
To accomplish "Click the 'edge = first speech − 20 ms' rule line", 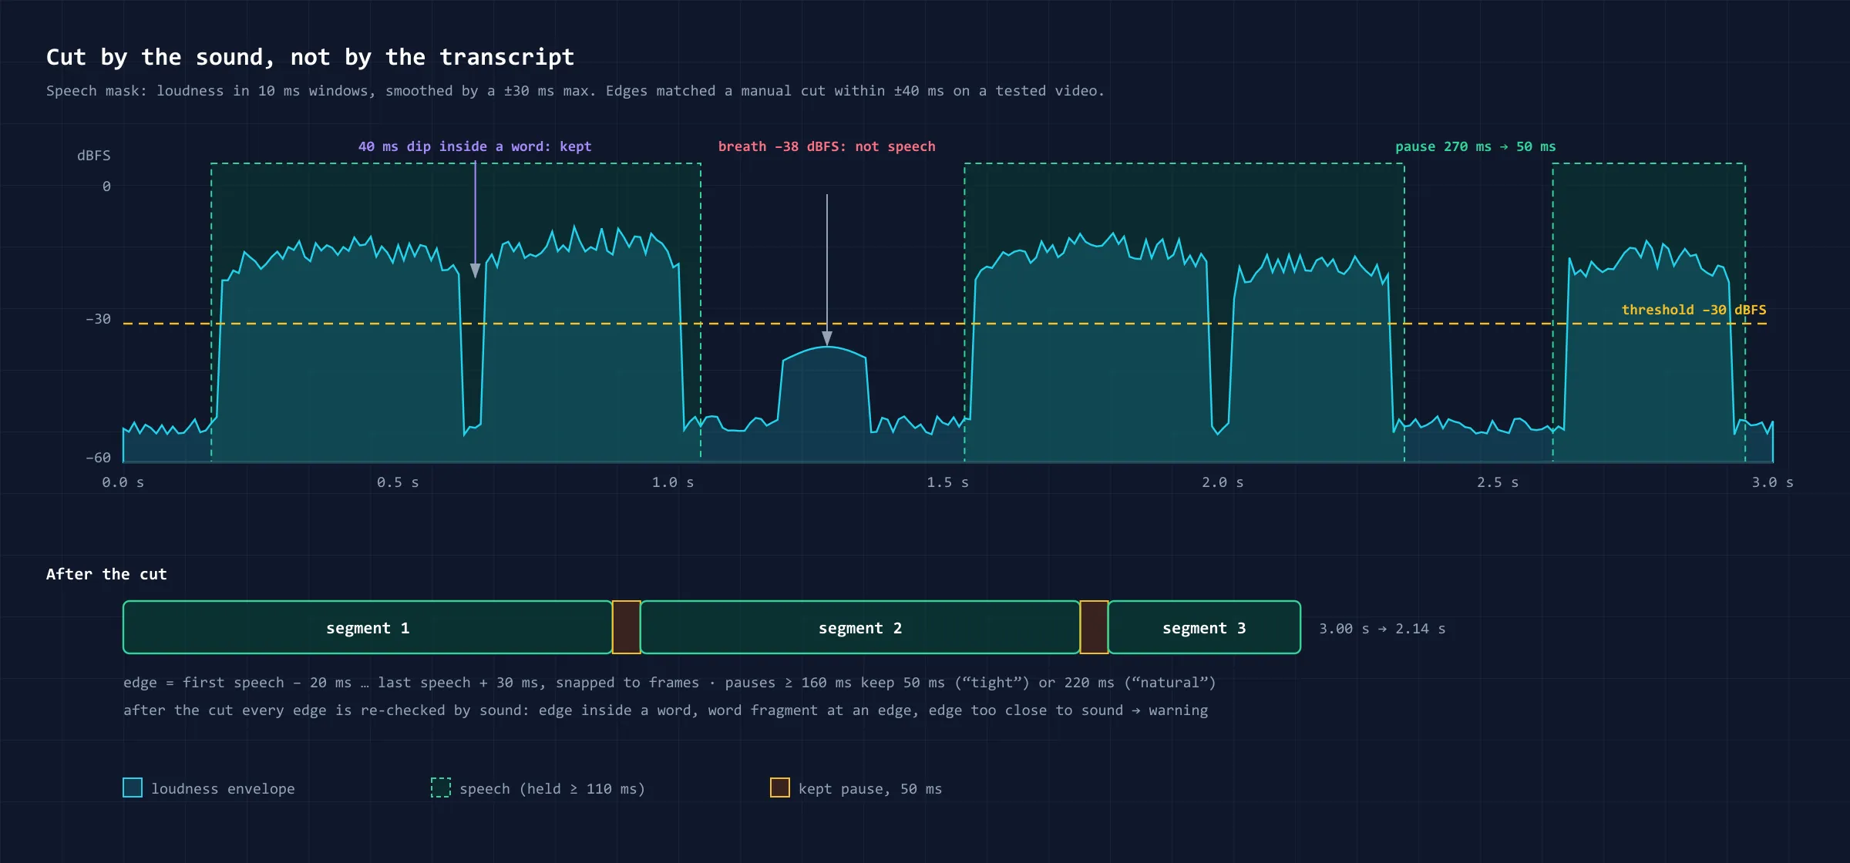I will click(669, 683).
